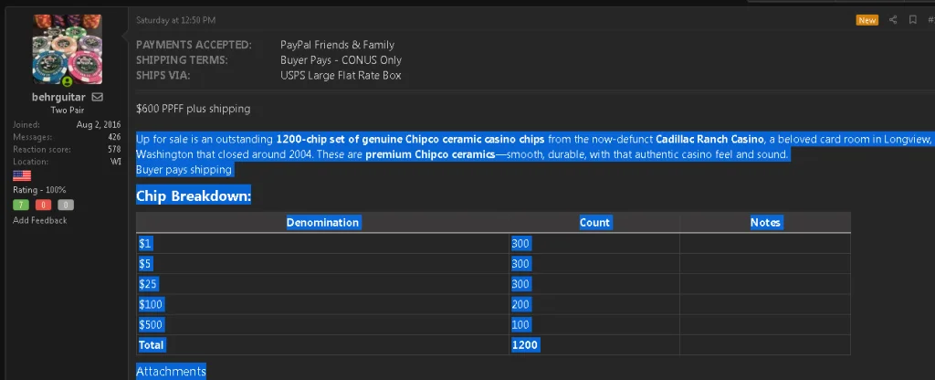Click the Total count 1200 cell
Image resolution: width=935 pixels, height=380 pixels.
point(594,344)
